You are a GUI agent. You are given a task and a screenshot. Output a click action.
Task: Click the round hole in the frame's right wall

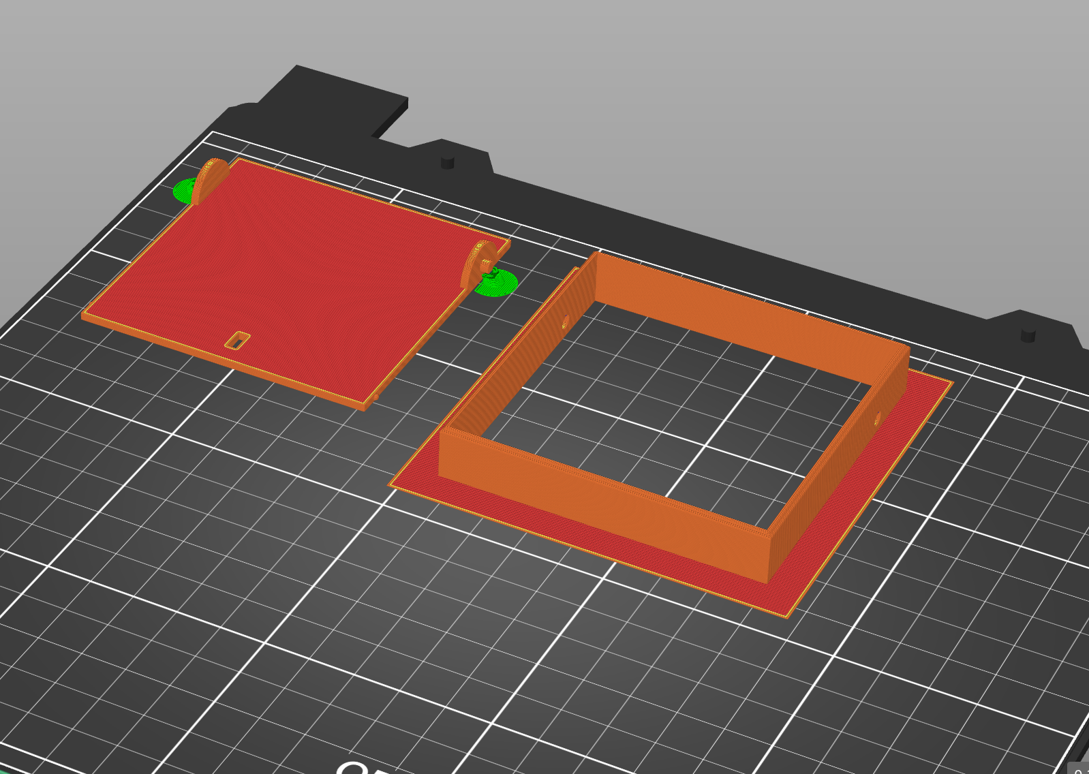(877, 418)
